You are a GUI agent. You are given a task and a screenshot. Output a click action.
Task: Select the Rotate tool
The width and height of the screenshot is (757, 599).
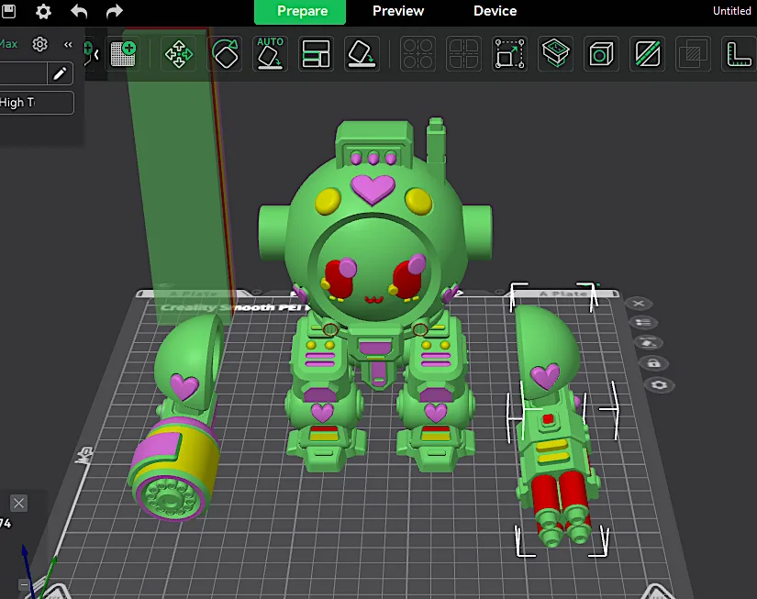226,53
